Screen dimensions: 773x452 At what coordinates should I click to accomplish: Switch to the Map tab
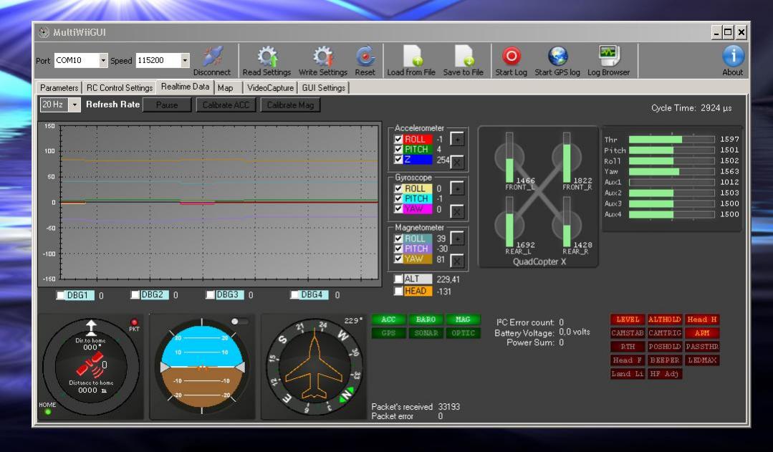(225, 87)
